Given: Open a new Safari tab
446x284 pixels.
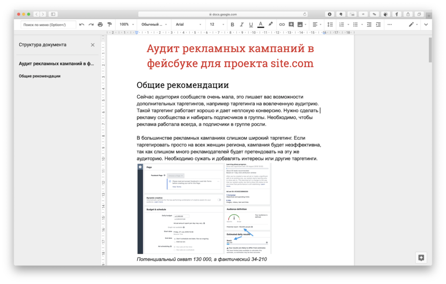Looking at the screenshot, I should point(429,15).
